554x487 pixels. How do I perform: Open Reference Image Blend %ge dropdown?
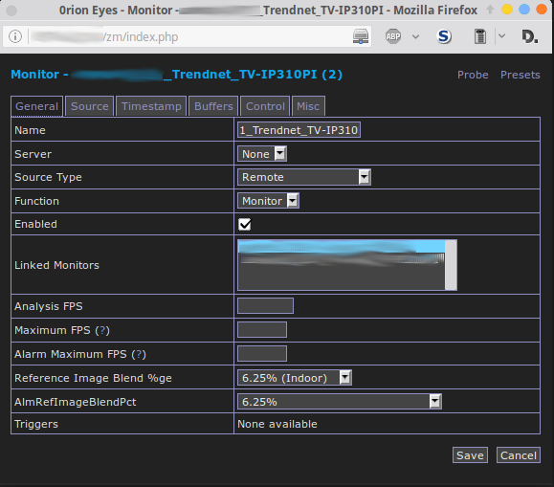[x=295, y=378]
